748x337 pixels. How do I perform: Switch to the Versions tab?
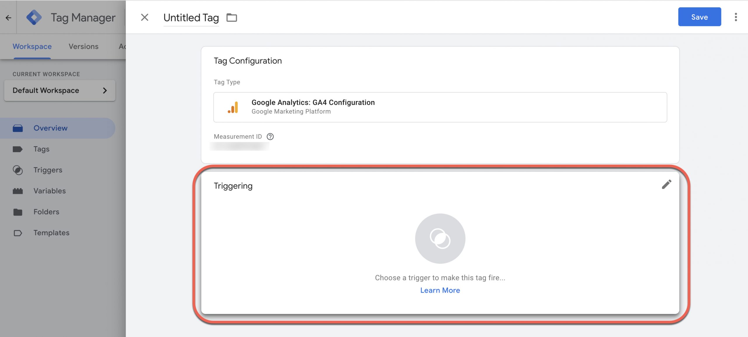pyautogui.click(x=84, y=46)
